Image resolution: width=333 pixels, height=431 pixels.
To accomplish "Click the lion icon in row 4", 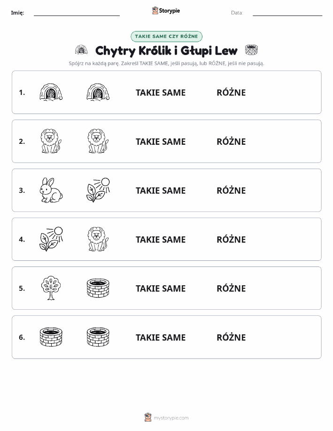I will tap(98, 239).
